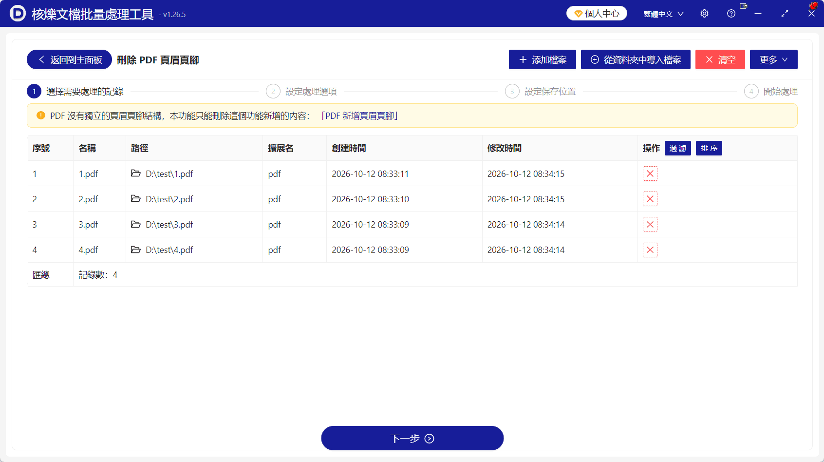824x462 pixels.
Task: Select file name 1.pdf in the 名稱 column
Action: pos(89,174)
